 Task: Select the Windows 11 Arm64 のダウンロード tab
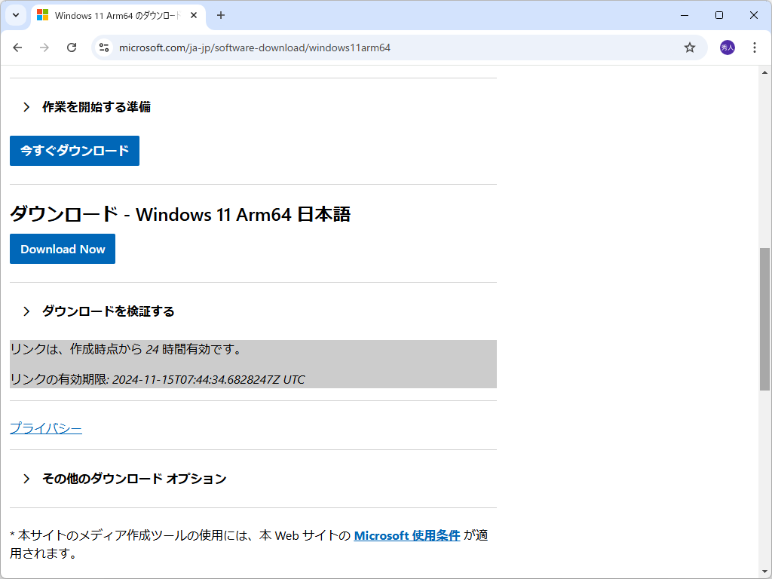coord(113,15)
